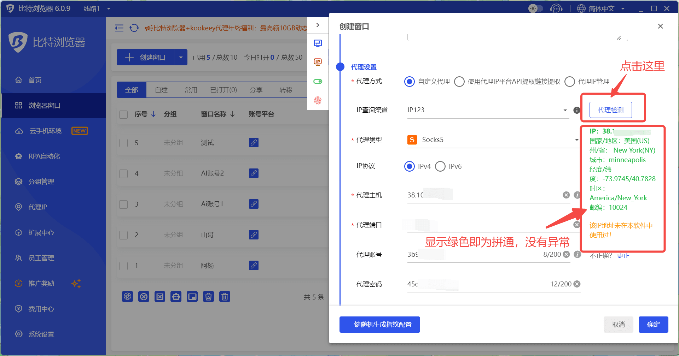Toggle the light/dark theme switch
This screenshot has height=356, width=679.
[x=535, y=8]
